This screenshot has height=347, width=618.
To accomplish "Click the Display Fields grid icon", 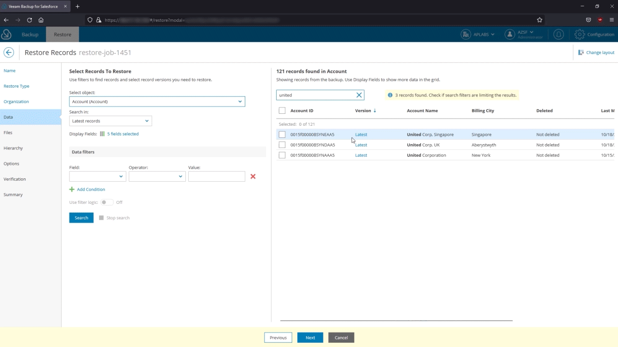I will pos(102,134).
